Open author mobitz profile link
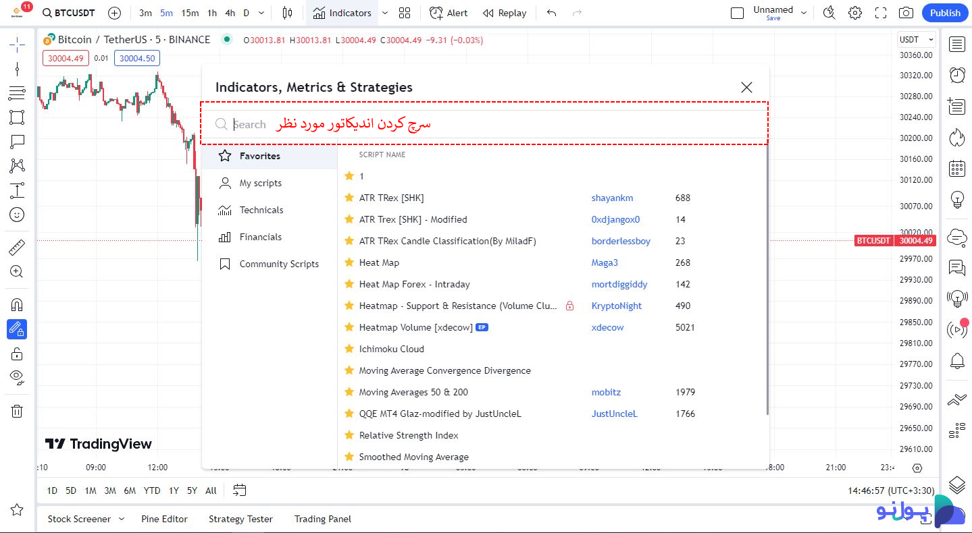The width and height of the screenshot is (972, 533). pyautogui.click(x=606, y=392)
